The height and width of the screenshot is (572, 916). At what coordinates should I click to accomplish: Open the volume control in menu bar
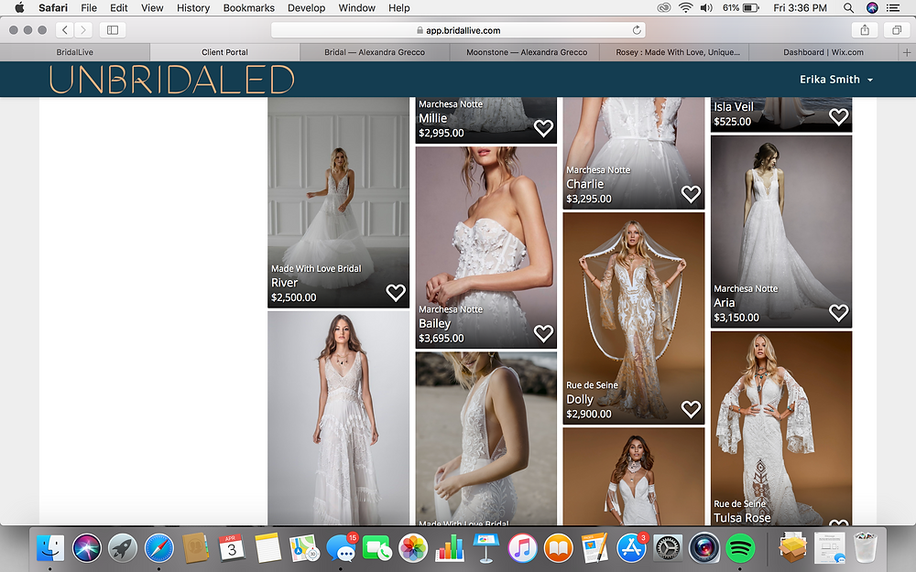[x=706, y=7]
